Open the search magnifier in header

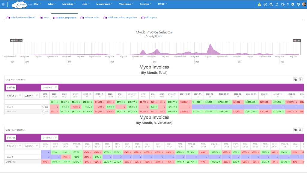point(271,4)
